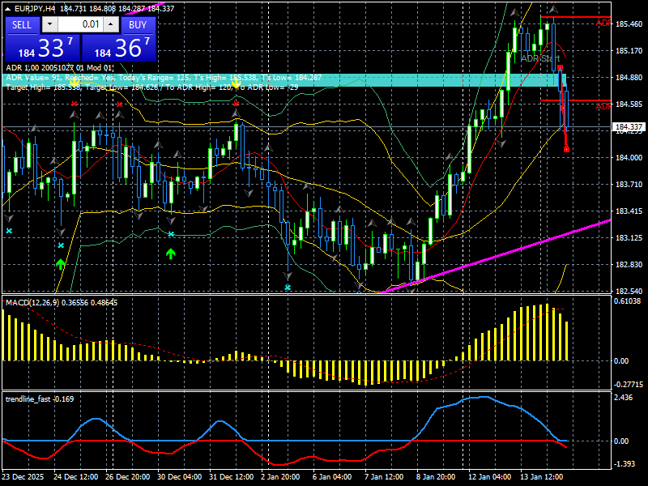648x486 pixels.
Task: Click price scale value 184.000
Action: pos(629,157)
